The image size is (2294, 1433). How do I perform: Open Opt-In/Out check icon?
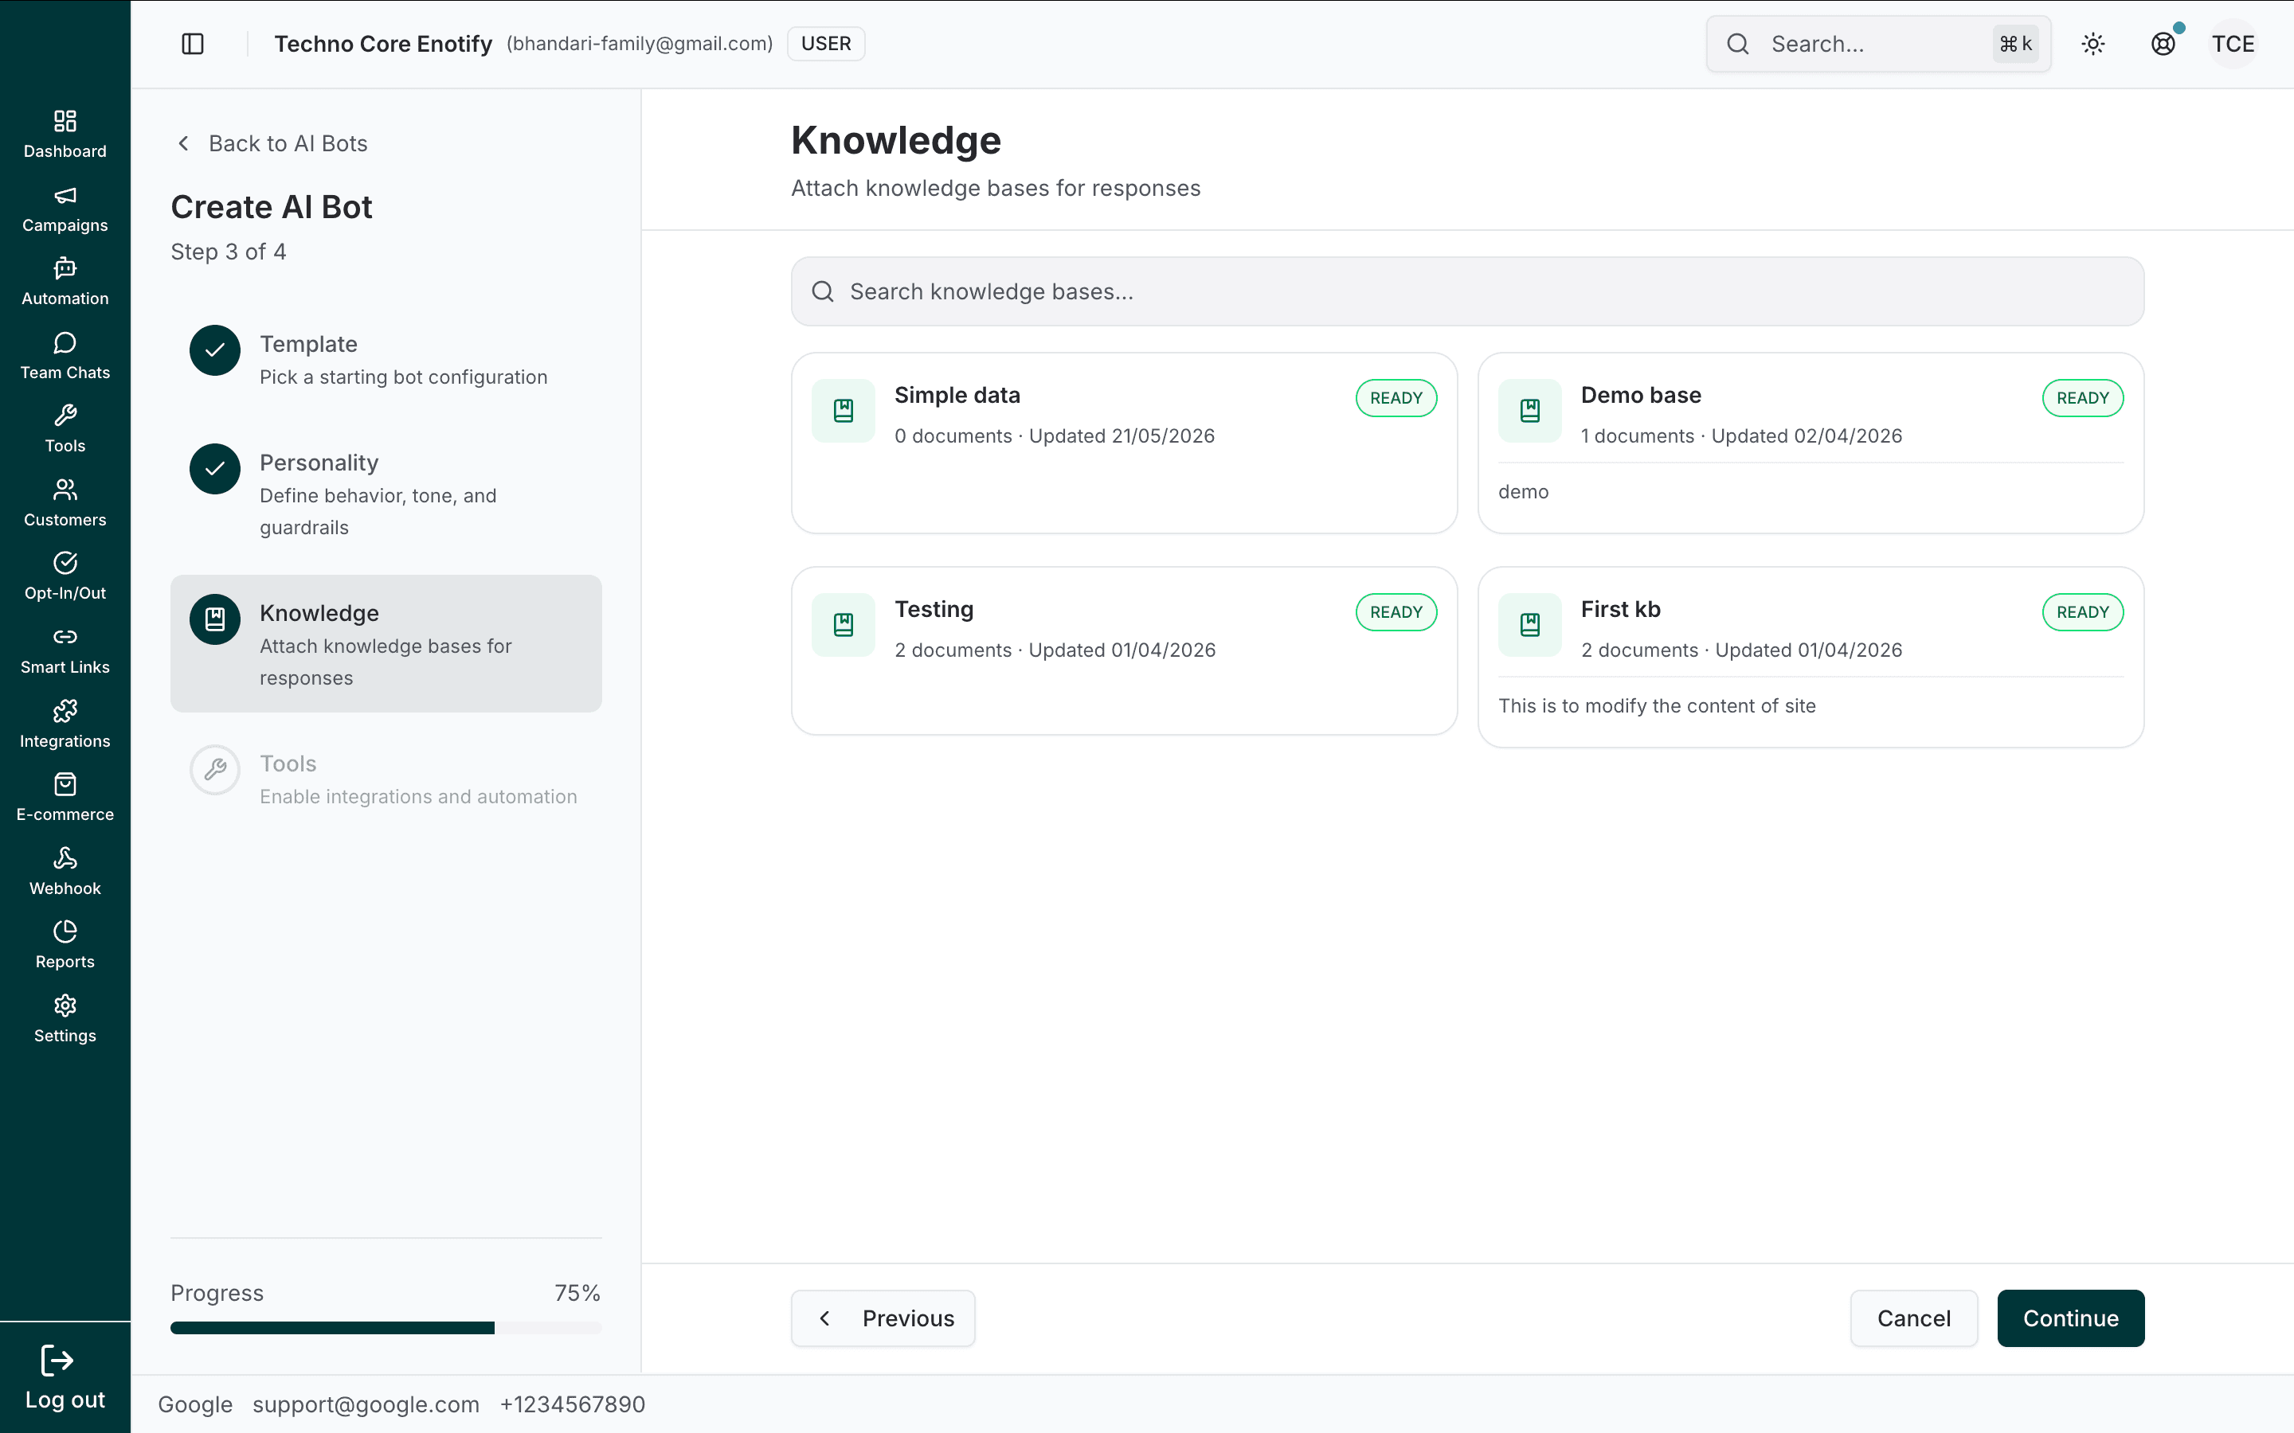coord(65,563)
